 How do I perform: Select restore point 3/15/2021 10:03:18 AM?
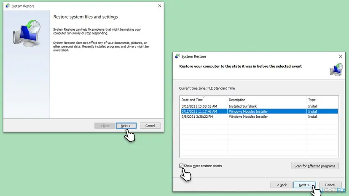(x=259, y=106)
